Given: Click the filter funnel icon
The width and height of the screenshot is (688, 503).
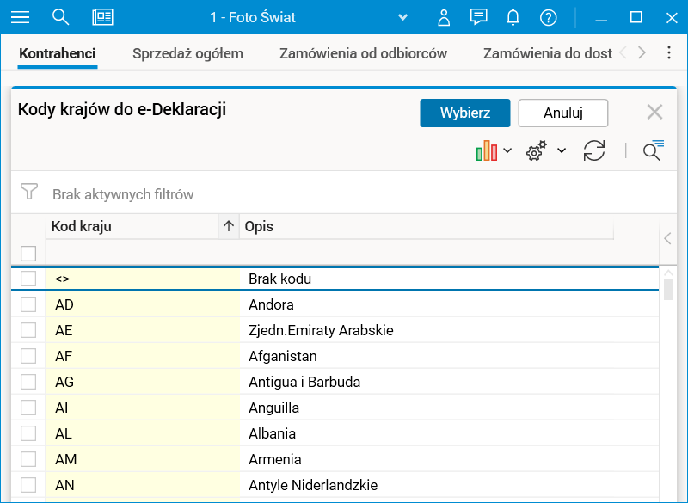Looking at the screenshot, I should [29, 192].
